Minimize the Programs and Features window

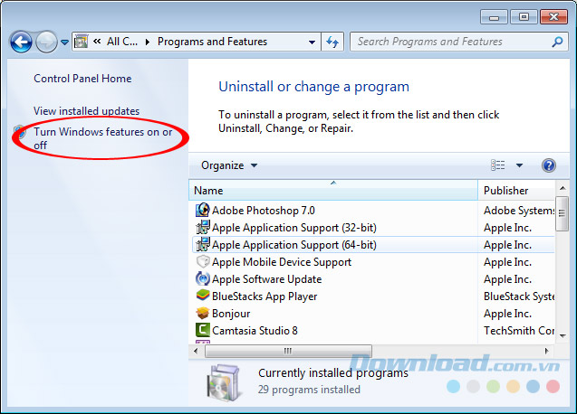[x=494, y=17]
